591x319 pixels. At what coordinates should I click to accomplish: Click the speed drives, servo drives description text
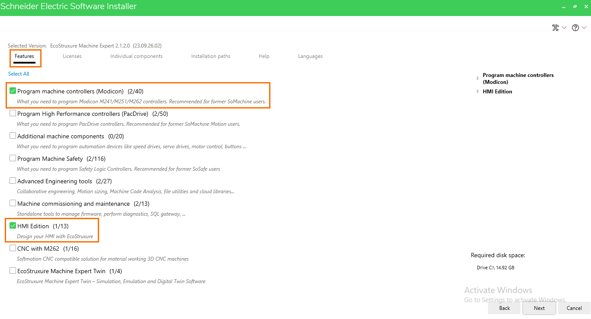click(132, 147)
